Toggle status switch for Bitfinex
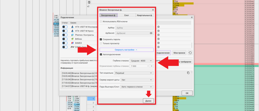Viewport: 259px width, 111px height. pyautogui.click(x=65, y=39)
